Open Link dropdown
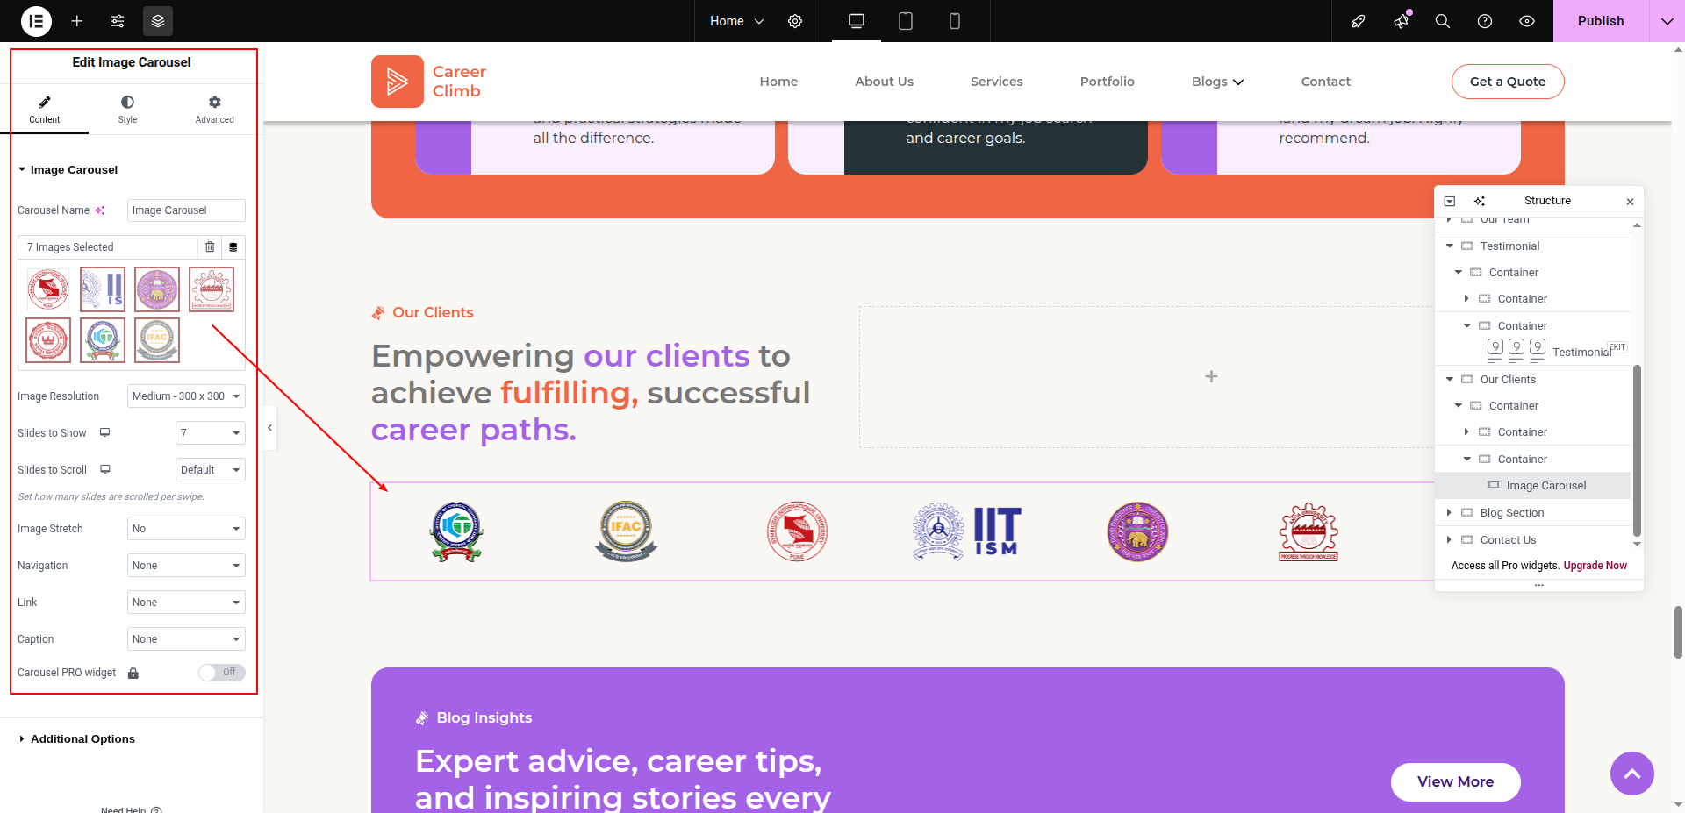Screen dimensions: 1685x813 [x=186, y=603]
